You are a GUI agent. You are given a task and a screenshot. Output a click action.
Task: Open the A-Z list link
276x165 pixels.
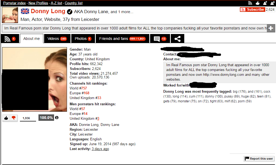[56, 3]
